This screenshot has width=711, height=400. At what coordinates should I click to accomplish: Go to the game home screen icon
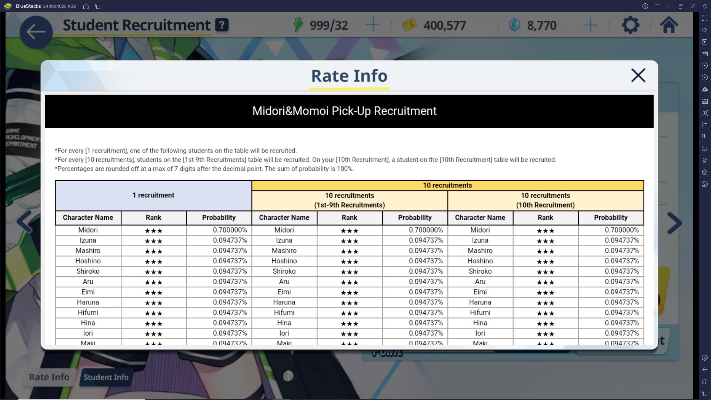point(669,25)
